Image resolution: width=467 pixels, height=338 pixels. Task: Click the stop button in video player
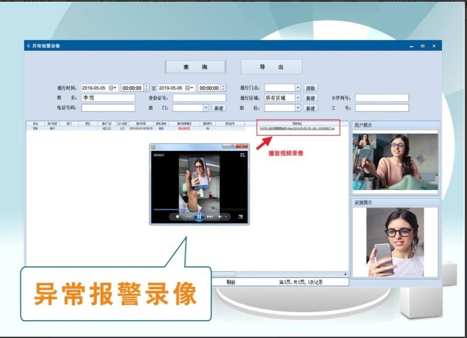[x=177, y=217]
